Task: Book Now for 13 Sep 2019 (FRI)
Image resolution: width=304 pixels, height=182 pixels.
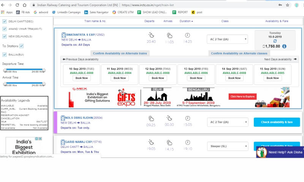Action: 196,78
